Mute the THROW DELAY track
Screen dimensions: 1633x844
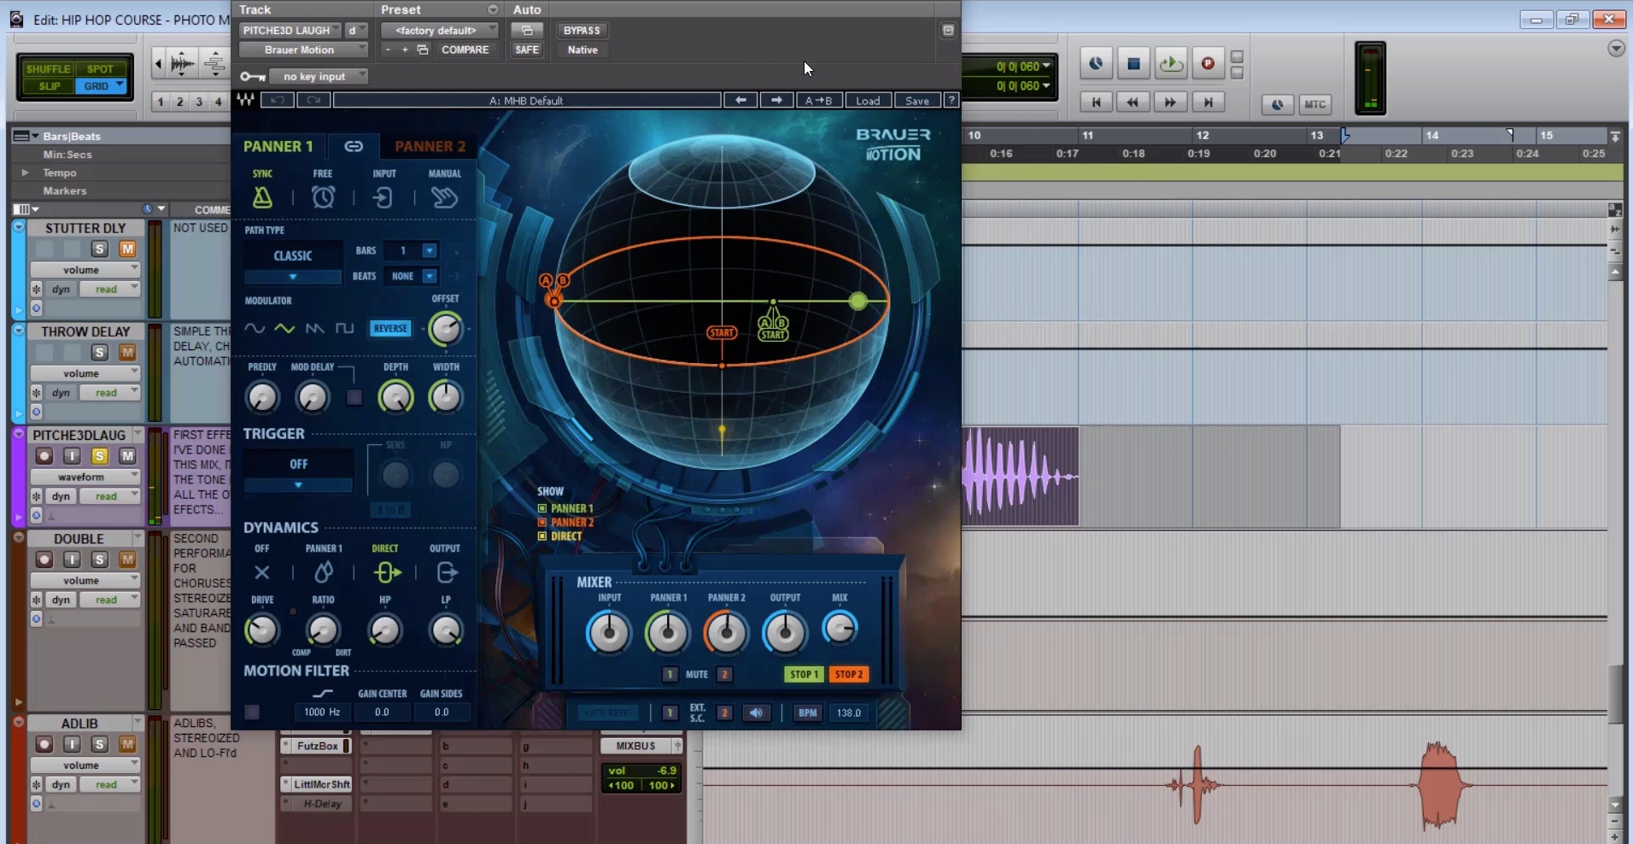coord(127,352)
